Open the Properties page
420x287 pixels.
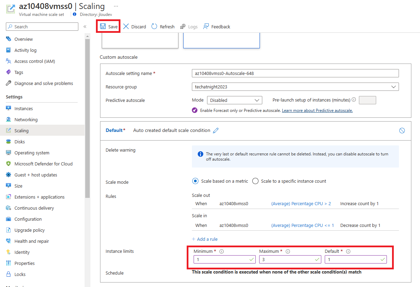pos(25,263)
